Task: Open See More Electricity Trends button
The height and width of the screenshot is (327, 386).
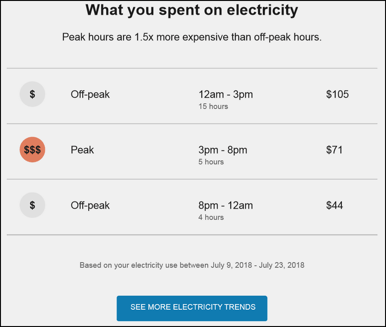Action: pos(192,308)
